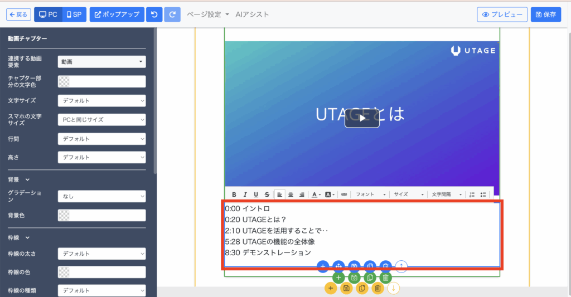The width and height of the screenshot is (571, 297).
Task: Click the chapter line 0:20 UTAGEとは？
Action: pos(255,220)
